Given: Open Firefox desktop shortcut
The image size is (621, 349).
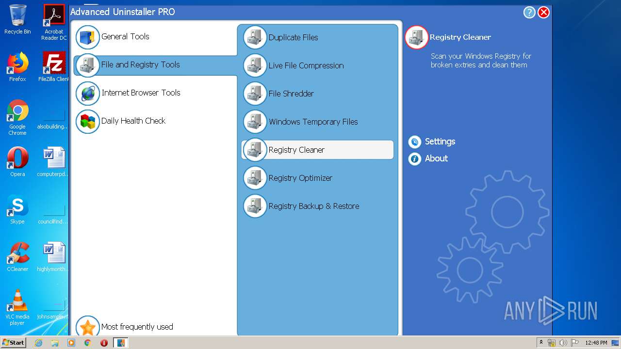Looking at the screenshot, I should pos(17,67).
